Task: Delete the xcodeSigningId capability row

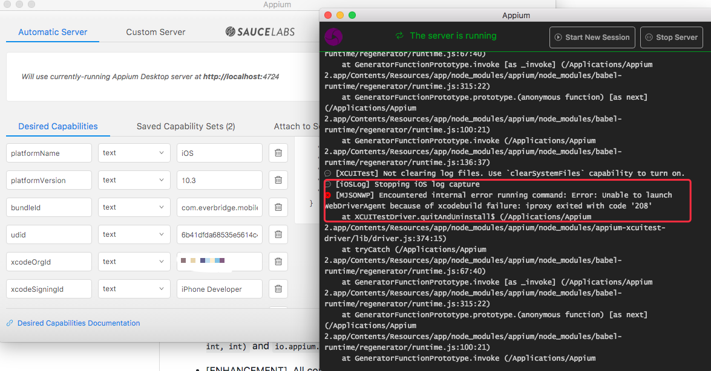Action: click(x=278, y=289)
